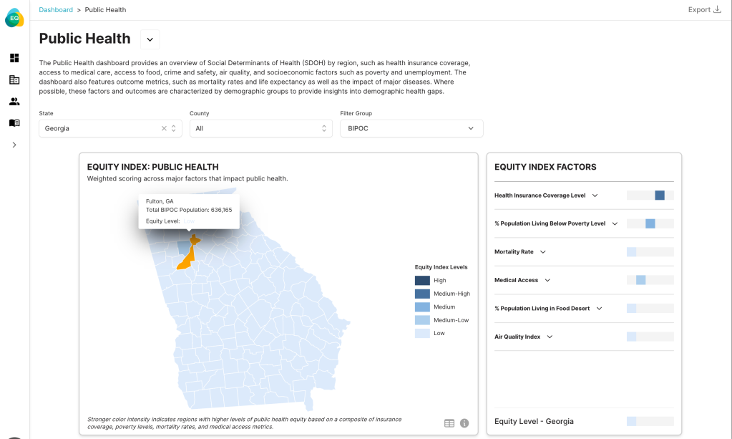This screenshot has height=439, width=732.
Task: Open the dashboard grid icon in sidebar
Action: pos(14,58)
